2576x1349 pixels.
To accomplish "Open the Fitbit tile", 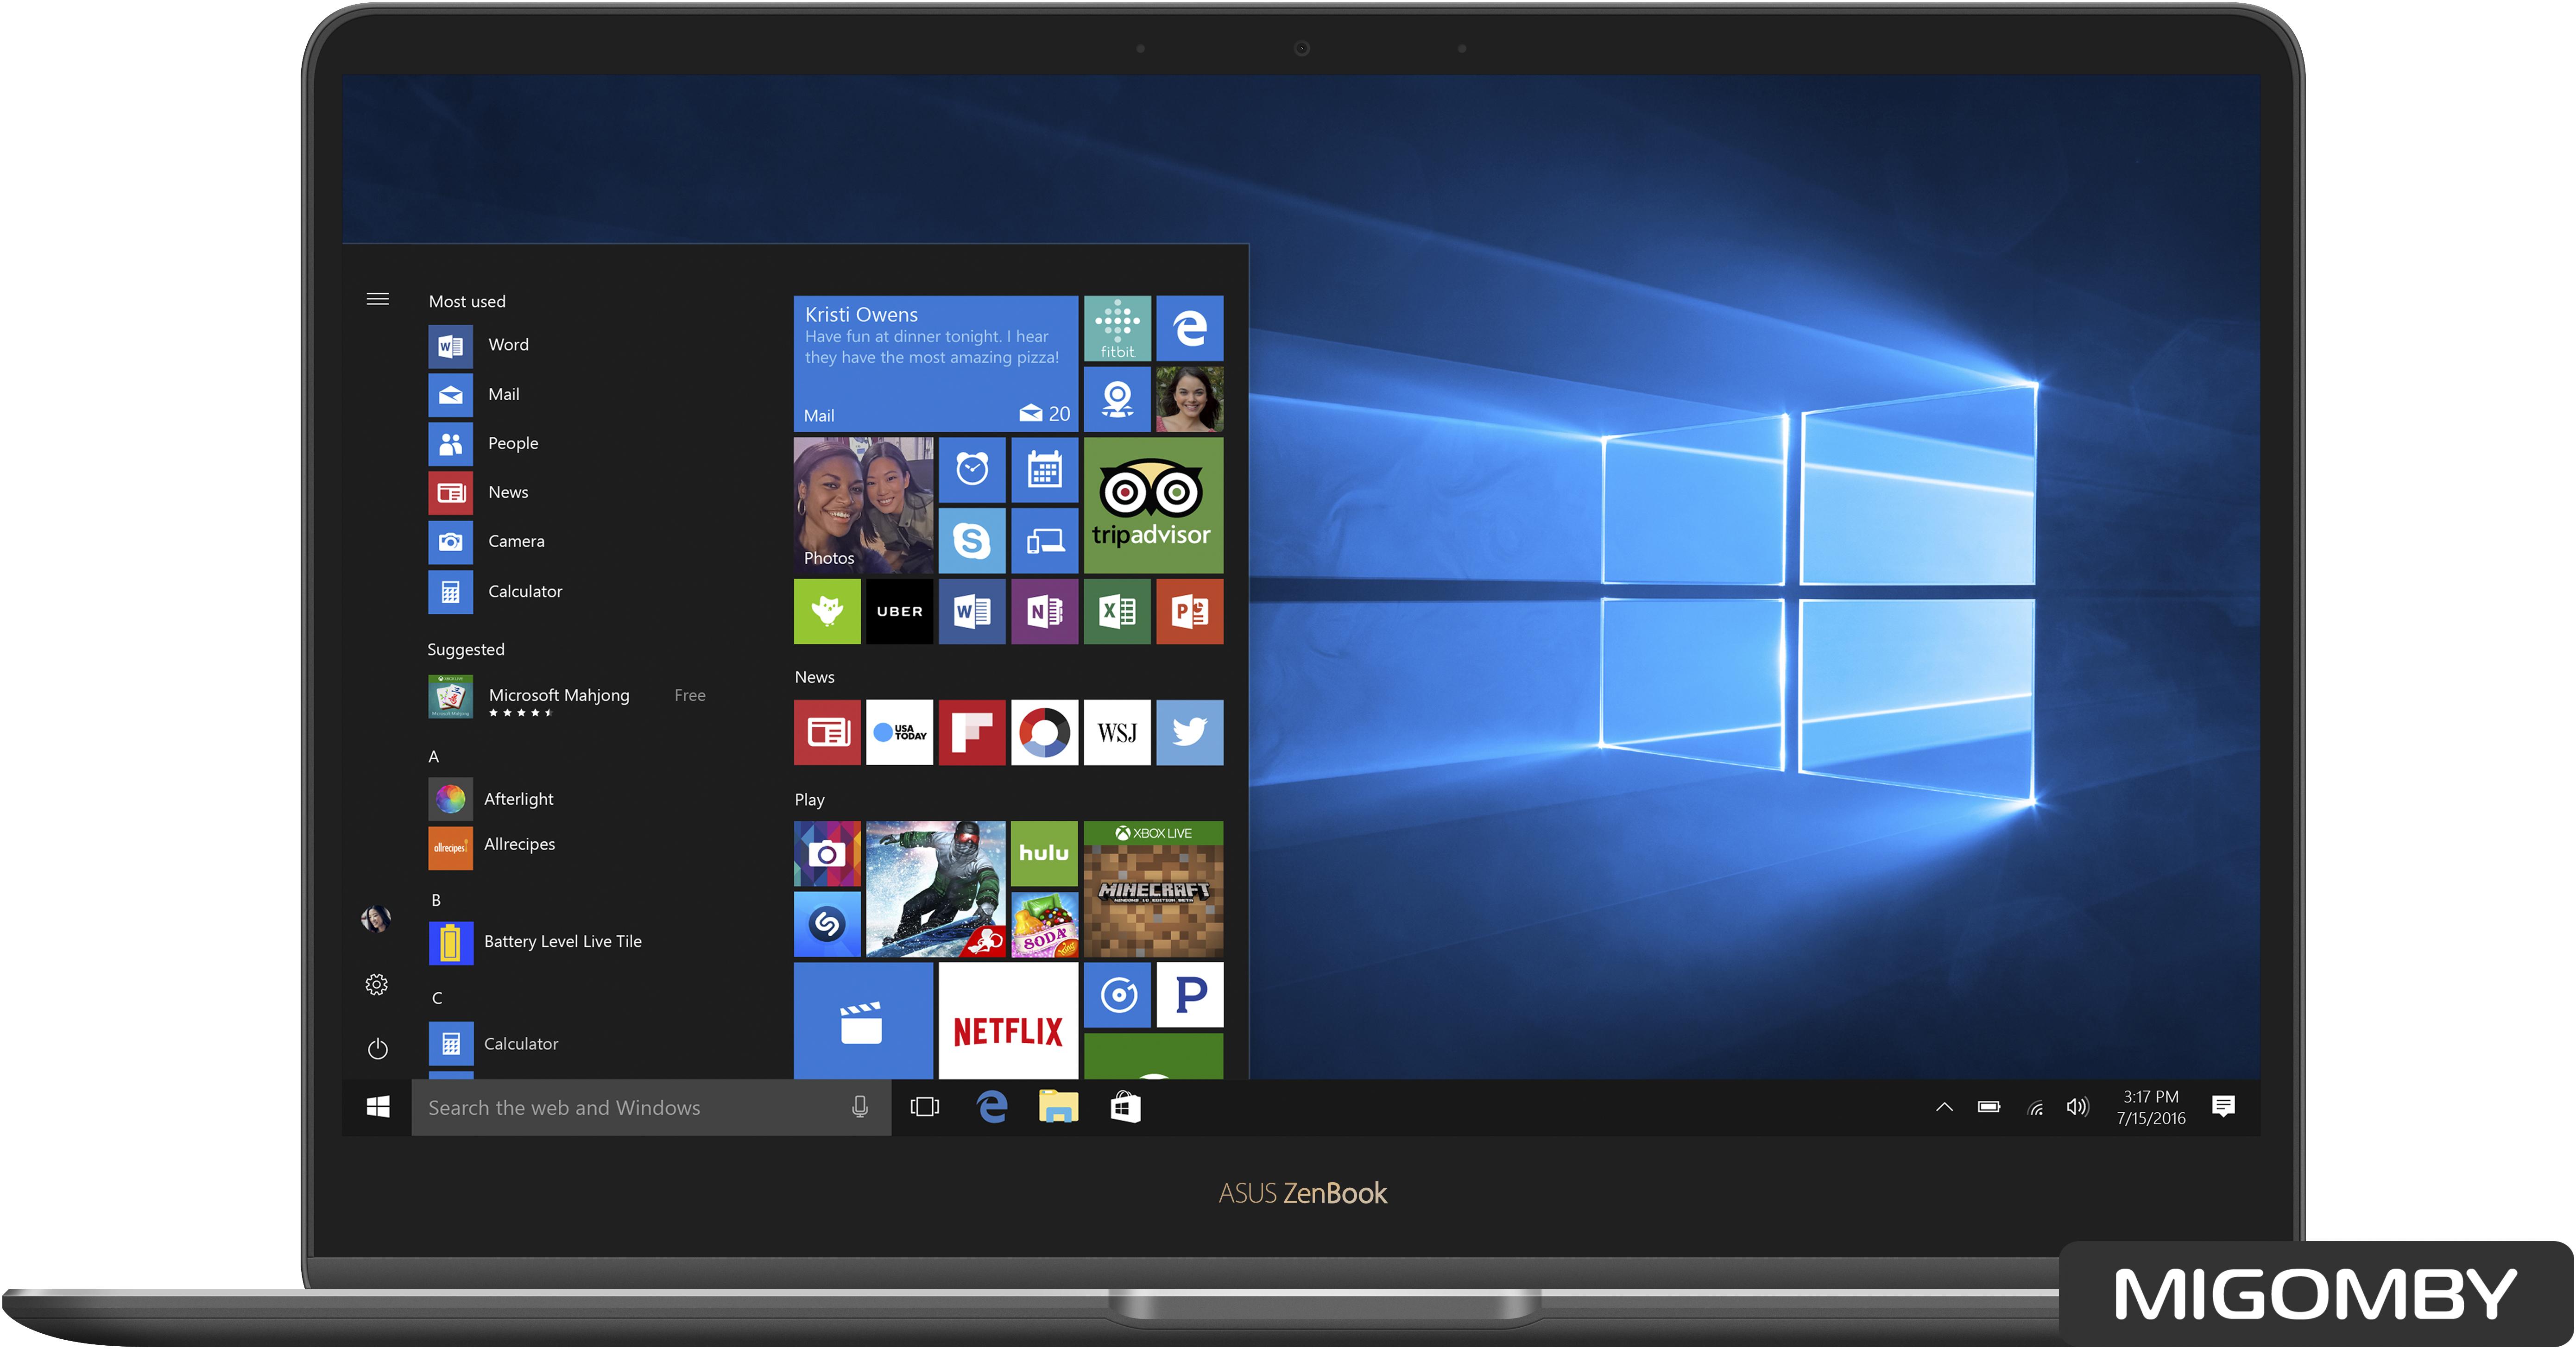I will click(1117, 328).
